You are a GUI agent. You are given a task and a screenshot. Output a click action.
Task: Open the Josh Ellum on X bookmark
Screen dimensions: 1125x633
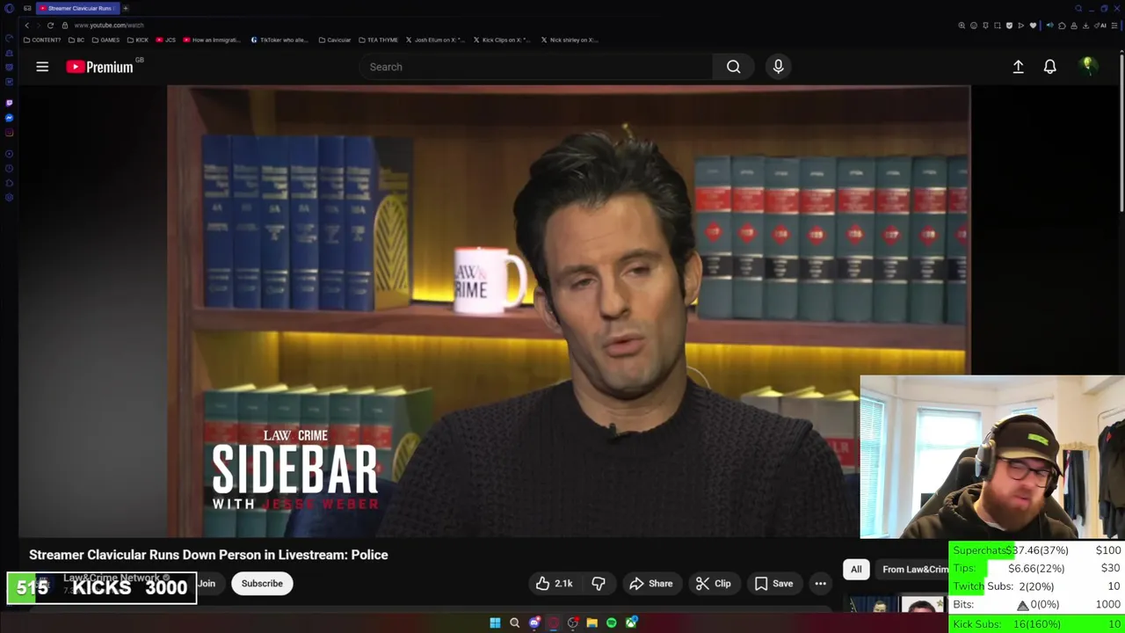435,40
